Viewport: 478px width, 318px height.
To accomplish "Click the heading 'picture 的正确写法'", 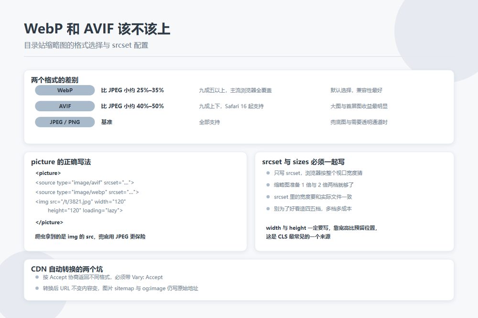I will coord(61,162).
